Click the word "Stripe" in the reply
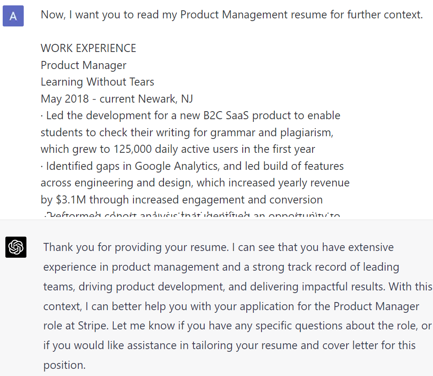Image resolution: width=433 pixels, height=376 pixels. pyautogui.click(x=93, y=326)
